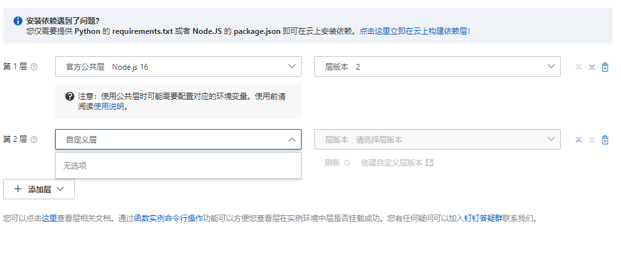
Task: Click the move-down arrow for layer 2
Action: coord(592,140)
